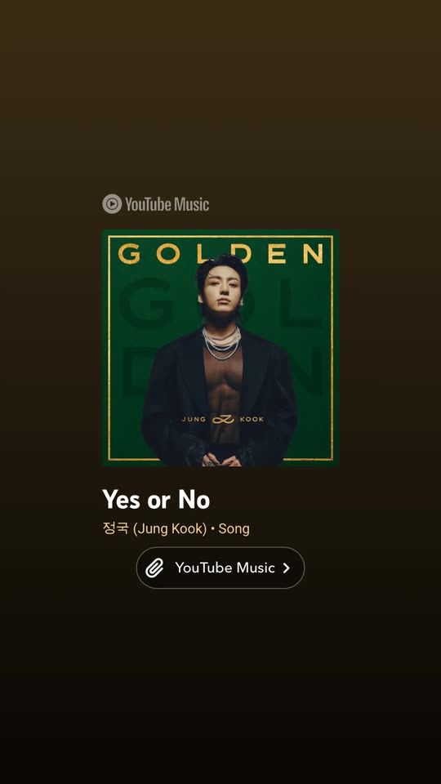This screenshot has width=441, height=784.
Task: Tap the paperclip link icon
Action: pyautogui.click(x=154, y=568)
